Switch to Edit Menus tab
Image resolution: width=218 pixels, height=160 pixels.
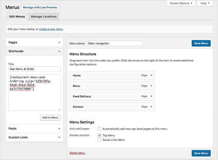(17, 16)
